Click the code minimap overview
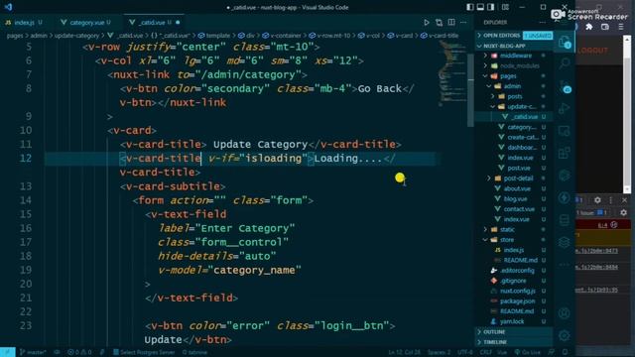635x357 pixels. pyautogui.click(x=452, y=72)
